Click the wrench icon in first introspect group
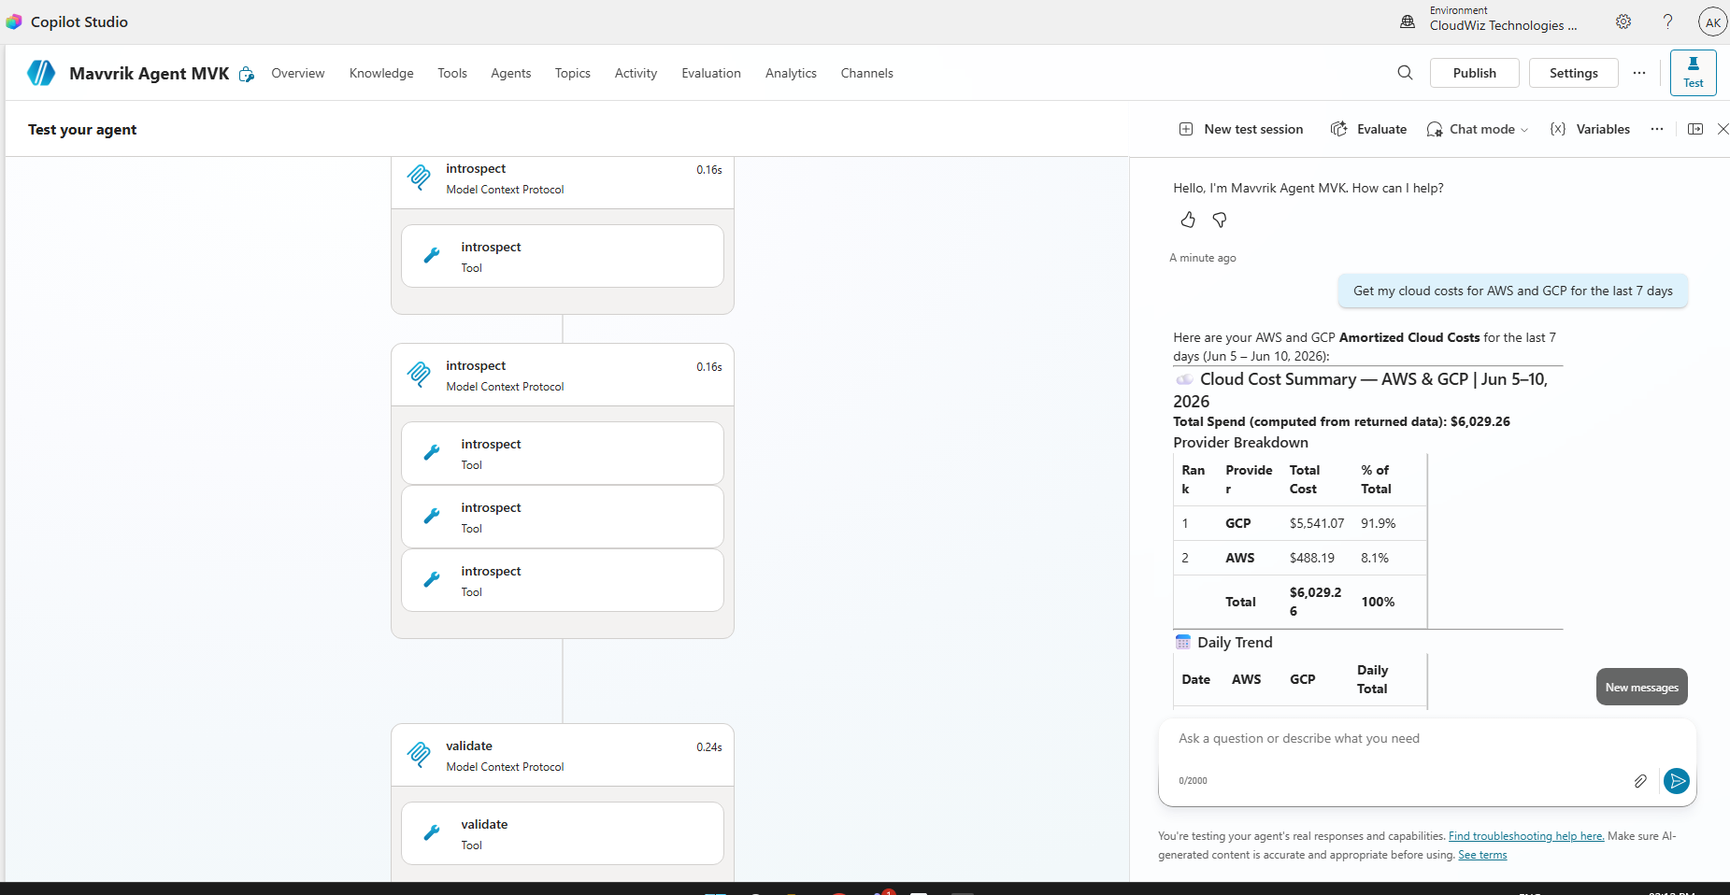 pos(432,256)
